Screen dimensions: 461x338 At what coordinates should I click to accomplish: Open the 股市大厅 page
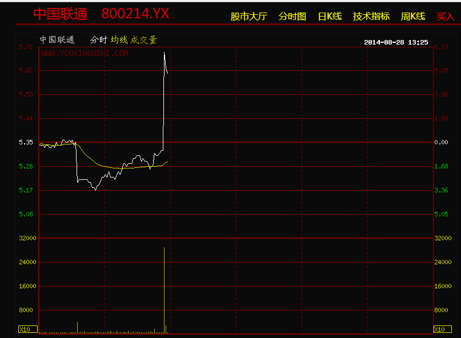248,17
